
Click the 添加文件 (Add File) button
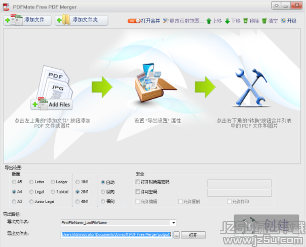click(x=27, y=20)
